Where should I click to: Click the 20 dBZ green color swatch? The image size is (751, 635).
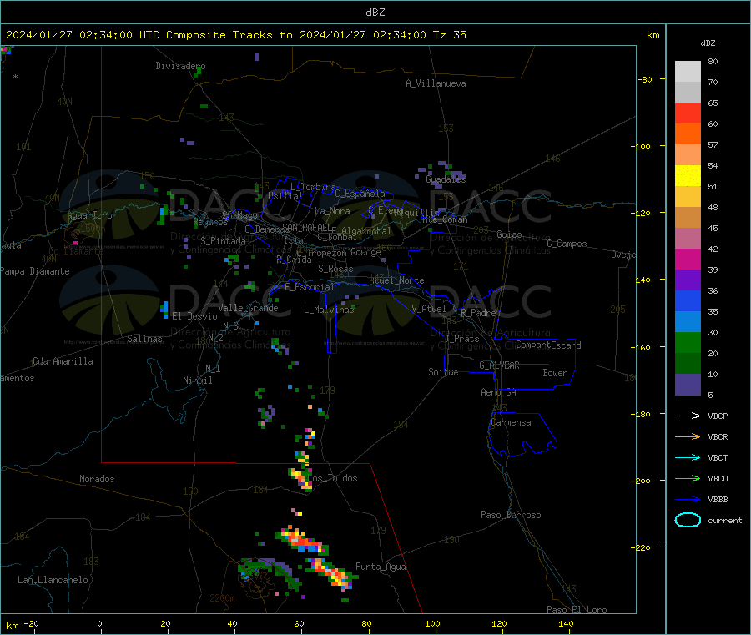(688, 342)
